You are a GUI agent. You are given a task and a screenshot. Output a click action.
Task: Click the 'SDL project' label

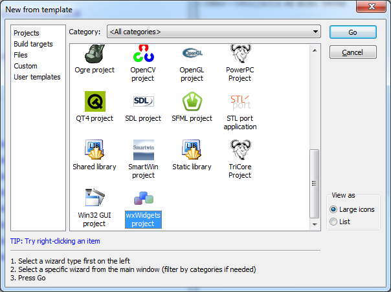point(143,118)
